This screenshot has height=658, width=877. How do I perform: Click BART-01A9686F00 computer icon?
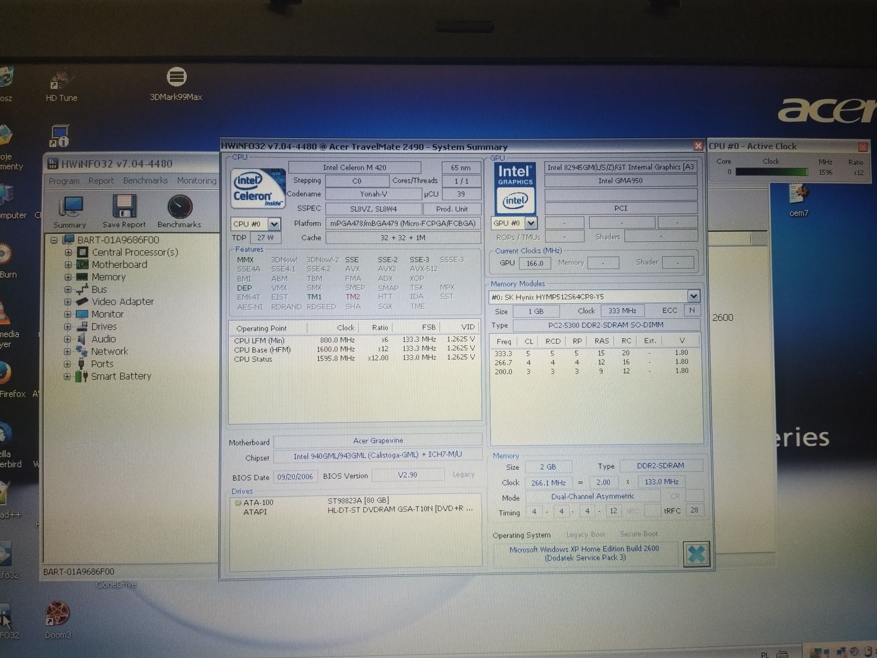coord(68,240)
